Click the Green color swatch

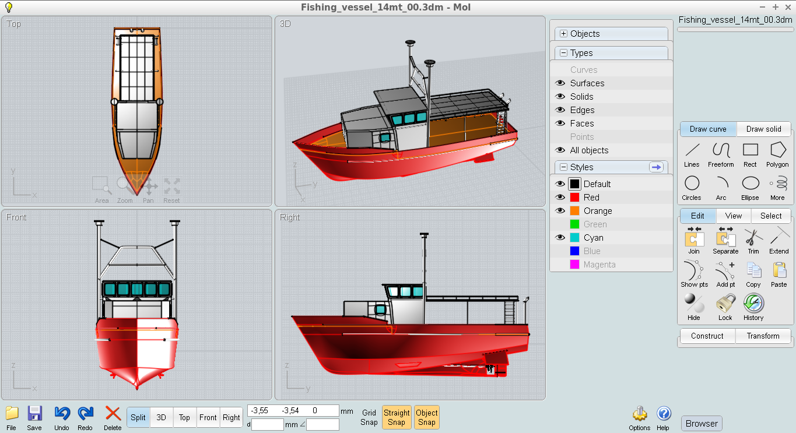pos(574,224)
